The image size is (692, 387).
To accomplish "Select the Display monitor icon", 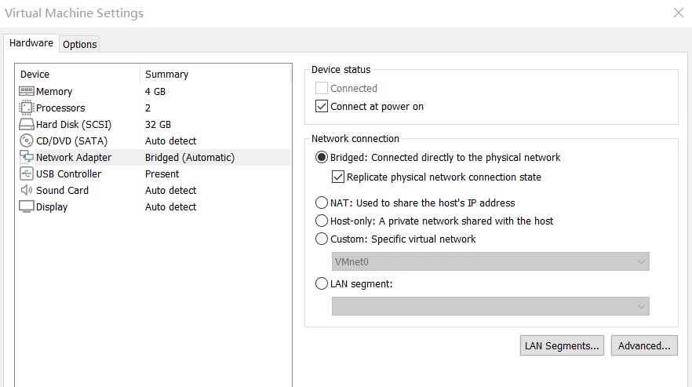I will click(x=27, y=206).
